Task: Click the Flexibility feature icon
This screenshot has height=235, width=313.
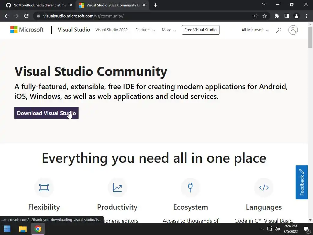Action: 44,188
